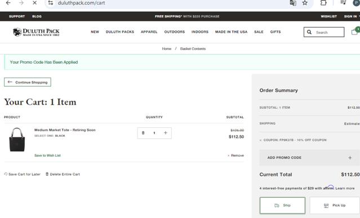The width and height of the screenshot is (360, 218).
Task: Open the GIFTS menu
Action: point(275,32)
